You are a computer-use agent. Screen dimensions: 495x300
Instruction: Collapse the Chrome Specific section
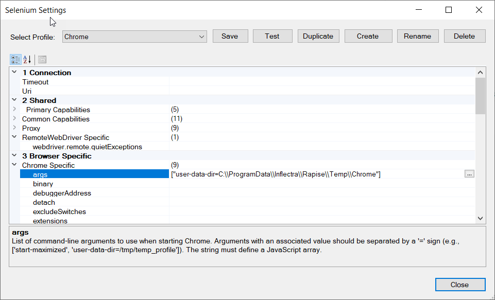click(x=14, y=165)
